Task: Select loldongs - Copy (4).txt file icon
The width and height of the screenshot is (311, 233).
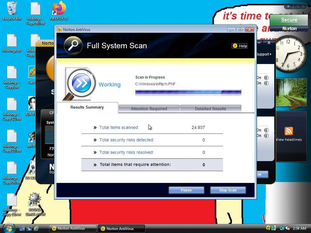Action: (12, 173)
